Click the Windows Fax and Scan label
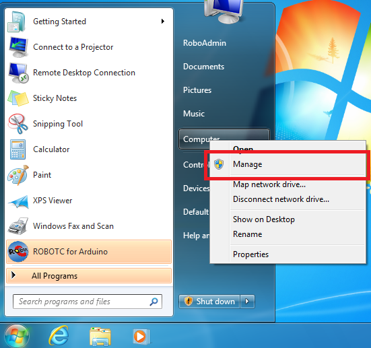Screen dimensions: 371x348 click(x=73, y=226)
